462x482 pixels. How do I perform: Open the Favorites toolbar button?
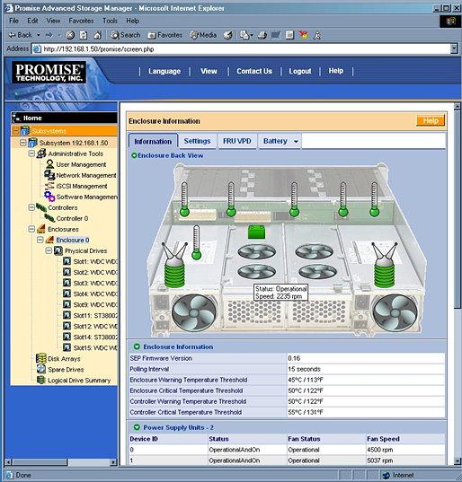click(x=165, y=35)
